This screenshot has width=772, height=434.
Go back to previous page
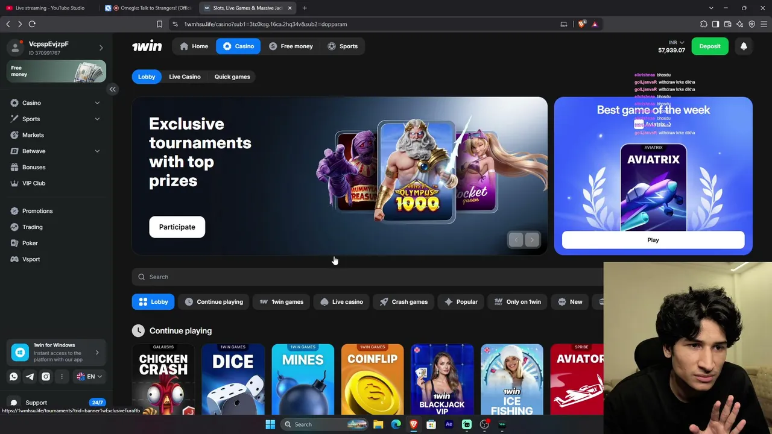8,24
